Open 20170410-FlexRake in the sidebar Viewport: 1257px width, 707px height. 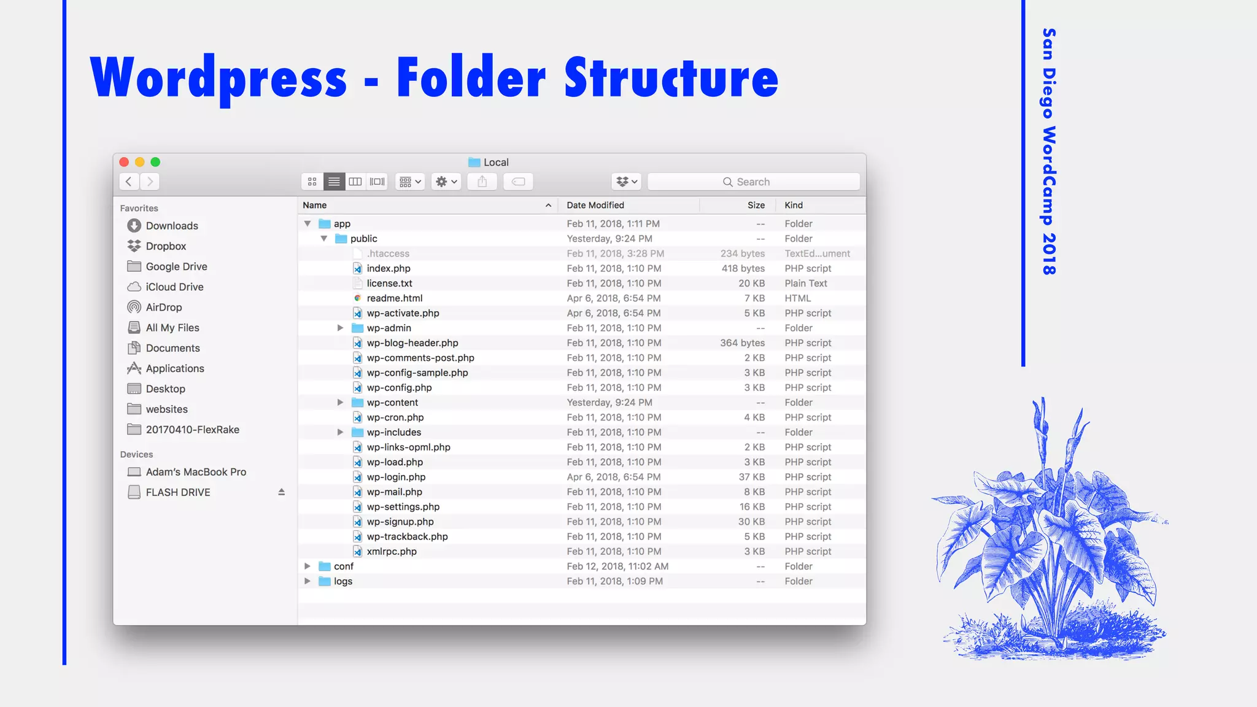tap(183, 430)
